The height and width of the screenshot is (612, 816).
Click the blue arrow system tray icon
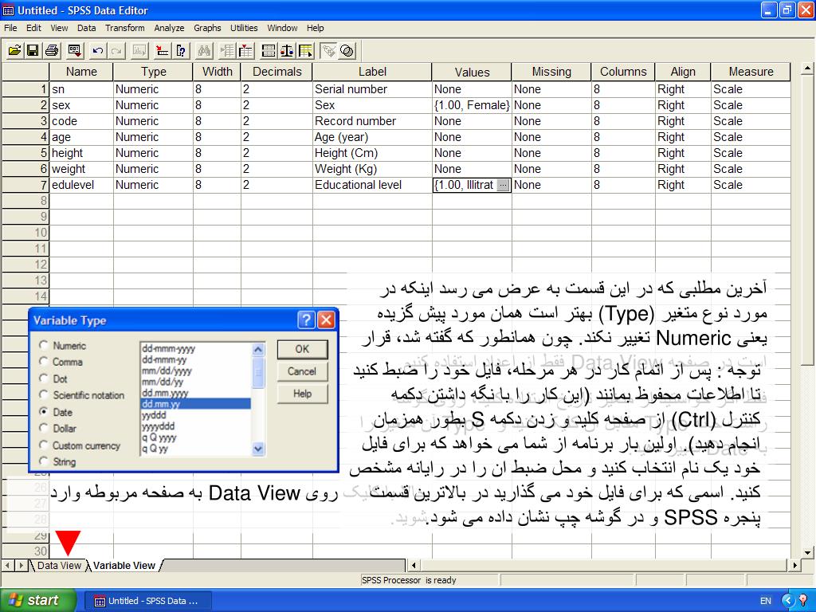click(x=789, y=601)
